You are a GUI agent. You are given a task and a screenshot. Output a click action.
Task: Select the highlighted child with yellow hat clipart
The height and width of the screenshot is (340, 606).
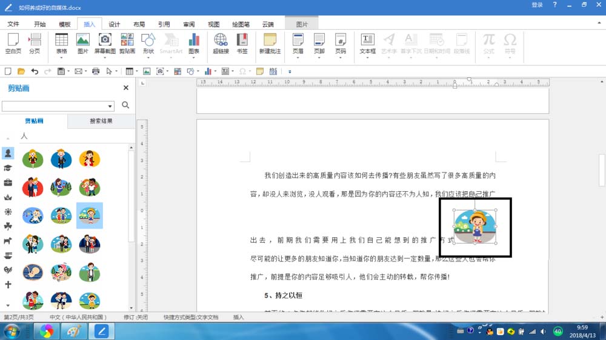[x=90, y=215]
